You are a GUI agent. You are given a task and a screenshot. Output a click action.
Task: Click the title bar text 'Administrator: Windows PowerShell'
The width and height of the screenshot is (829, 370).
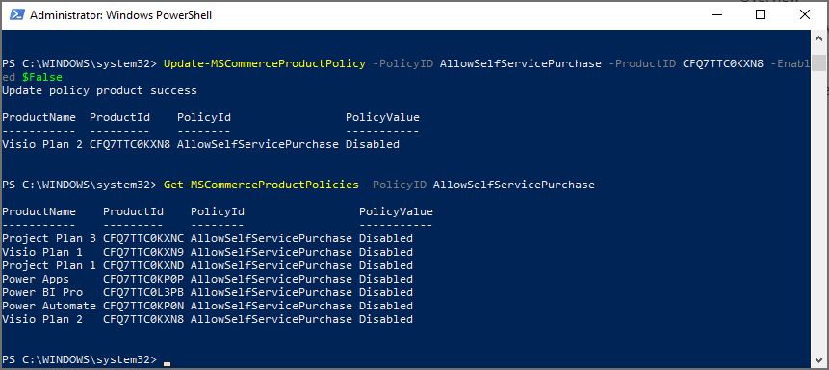coord(121,15)
